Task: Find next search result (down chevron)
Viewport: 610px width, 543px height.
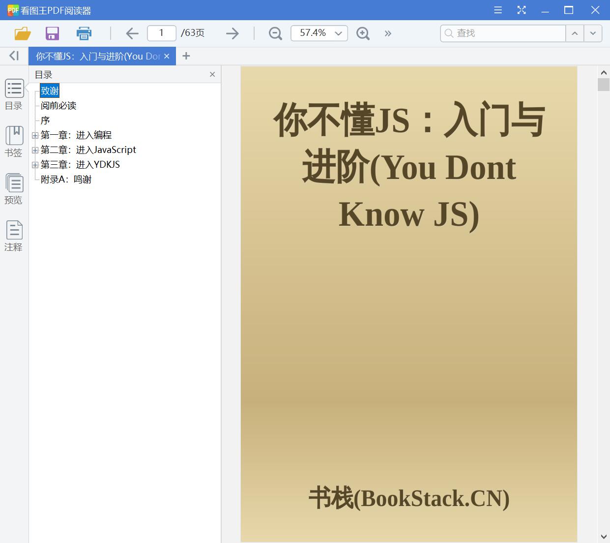Action: (593, 33)
